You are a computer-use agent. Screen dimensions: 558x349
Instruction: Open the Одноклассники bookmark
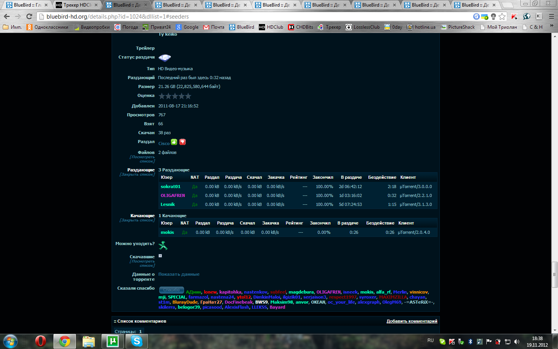click(47, 27)
